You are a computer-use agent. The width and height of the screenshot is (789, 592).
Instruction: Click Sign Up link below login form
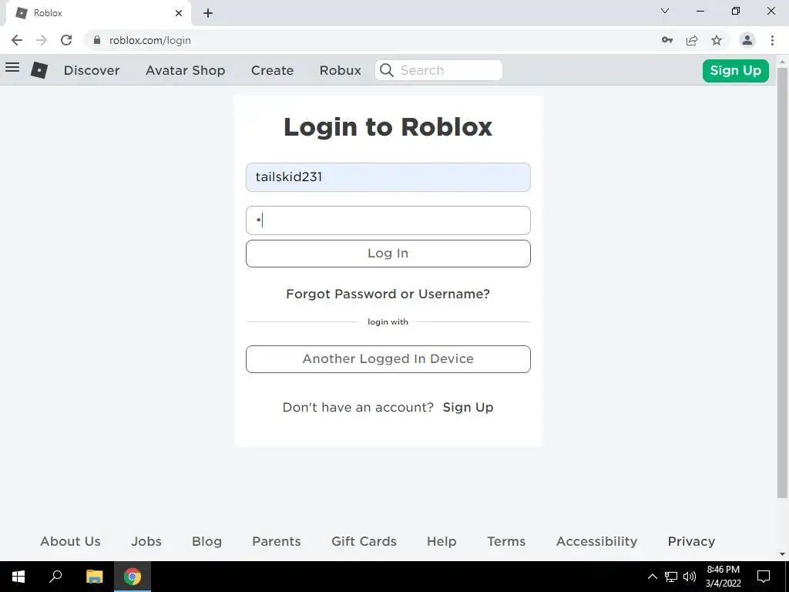tap(468, 407)
